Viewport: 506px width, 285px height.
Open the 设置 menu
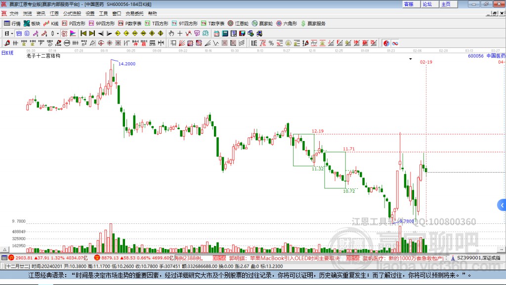tap(90, 13)
